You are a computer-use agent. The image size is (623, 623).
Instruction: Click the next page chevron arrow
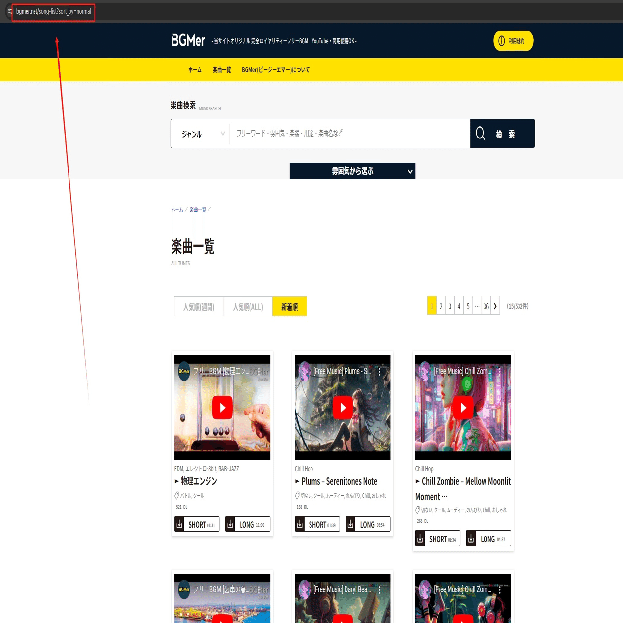coord(495,306)
